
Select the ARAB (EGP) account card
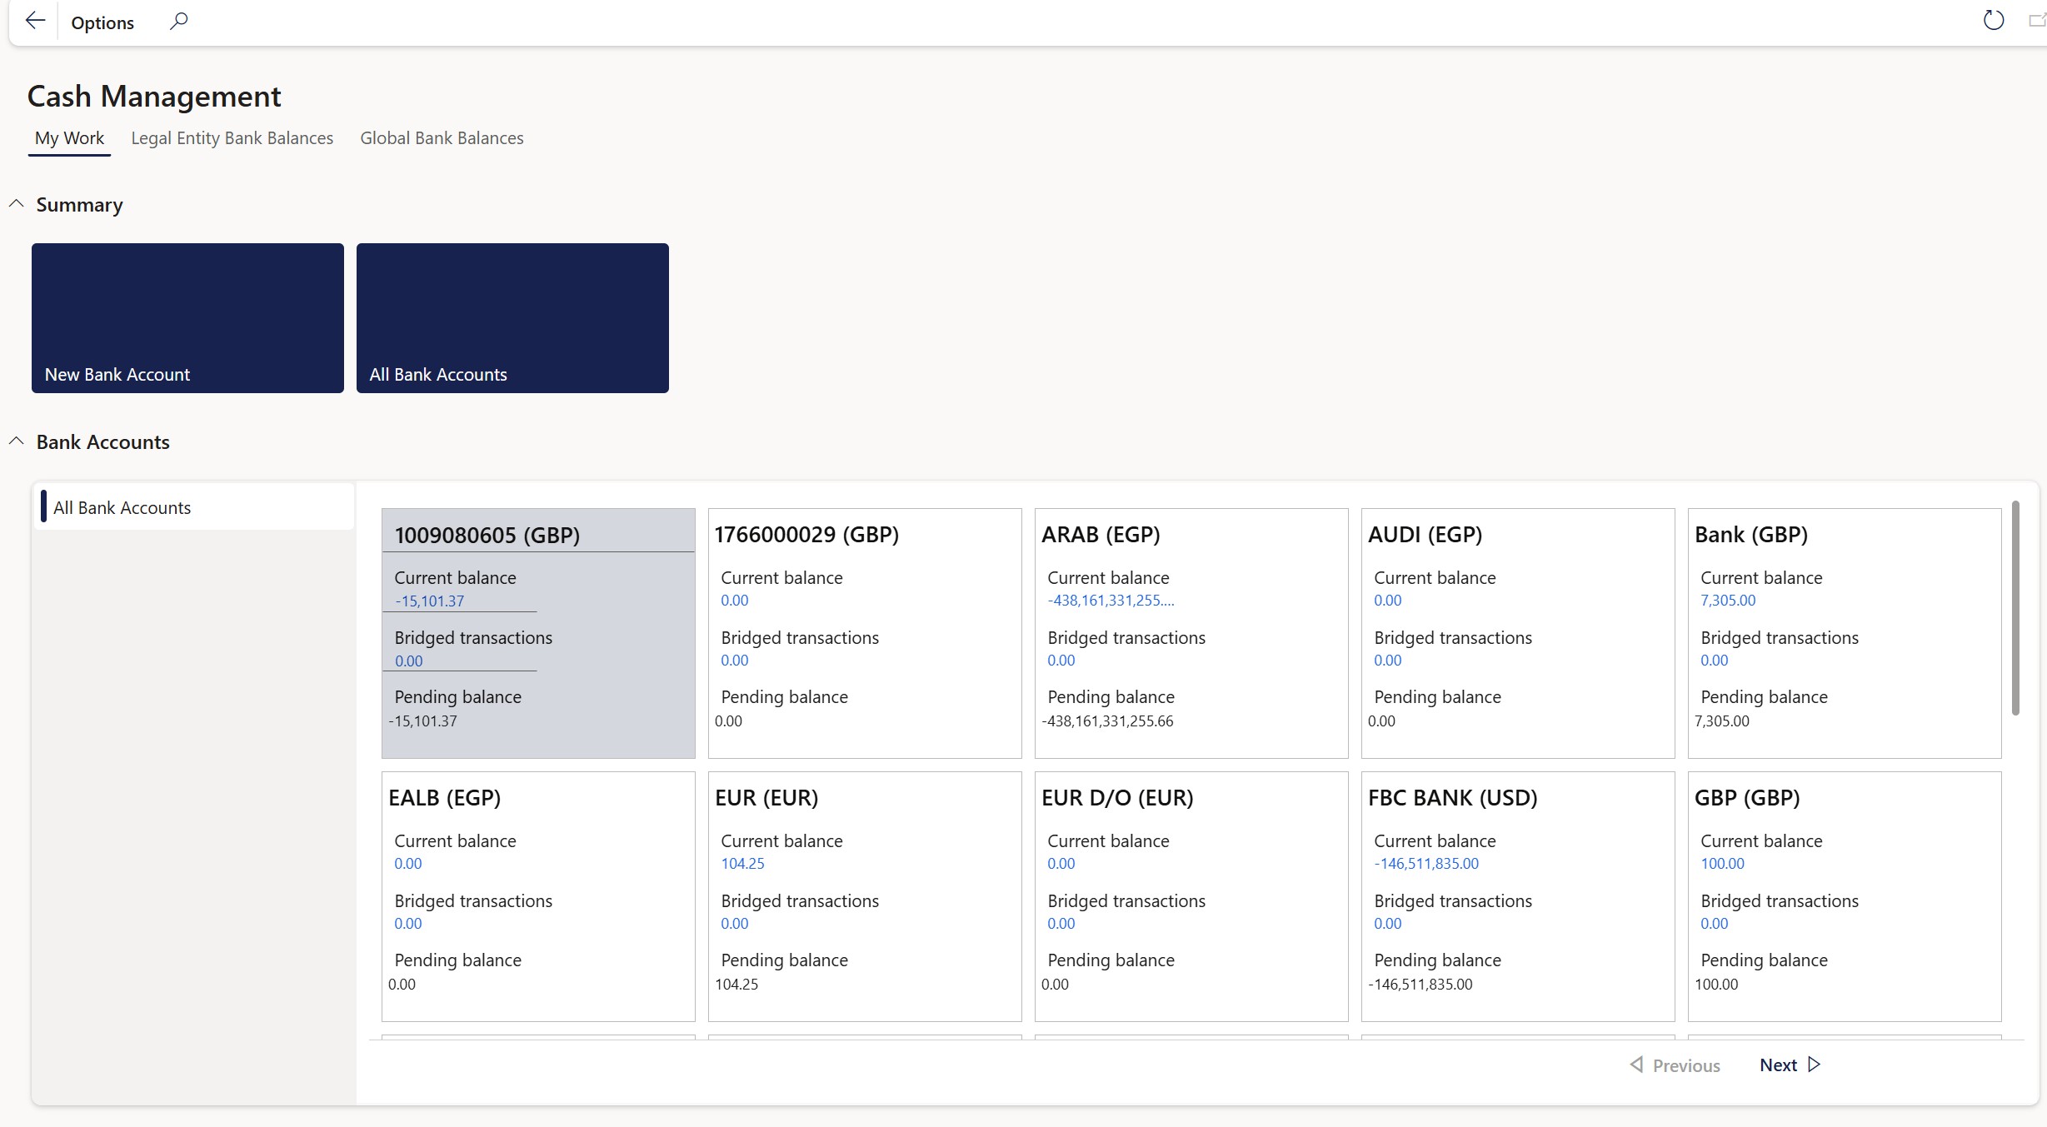1191,633
